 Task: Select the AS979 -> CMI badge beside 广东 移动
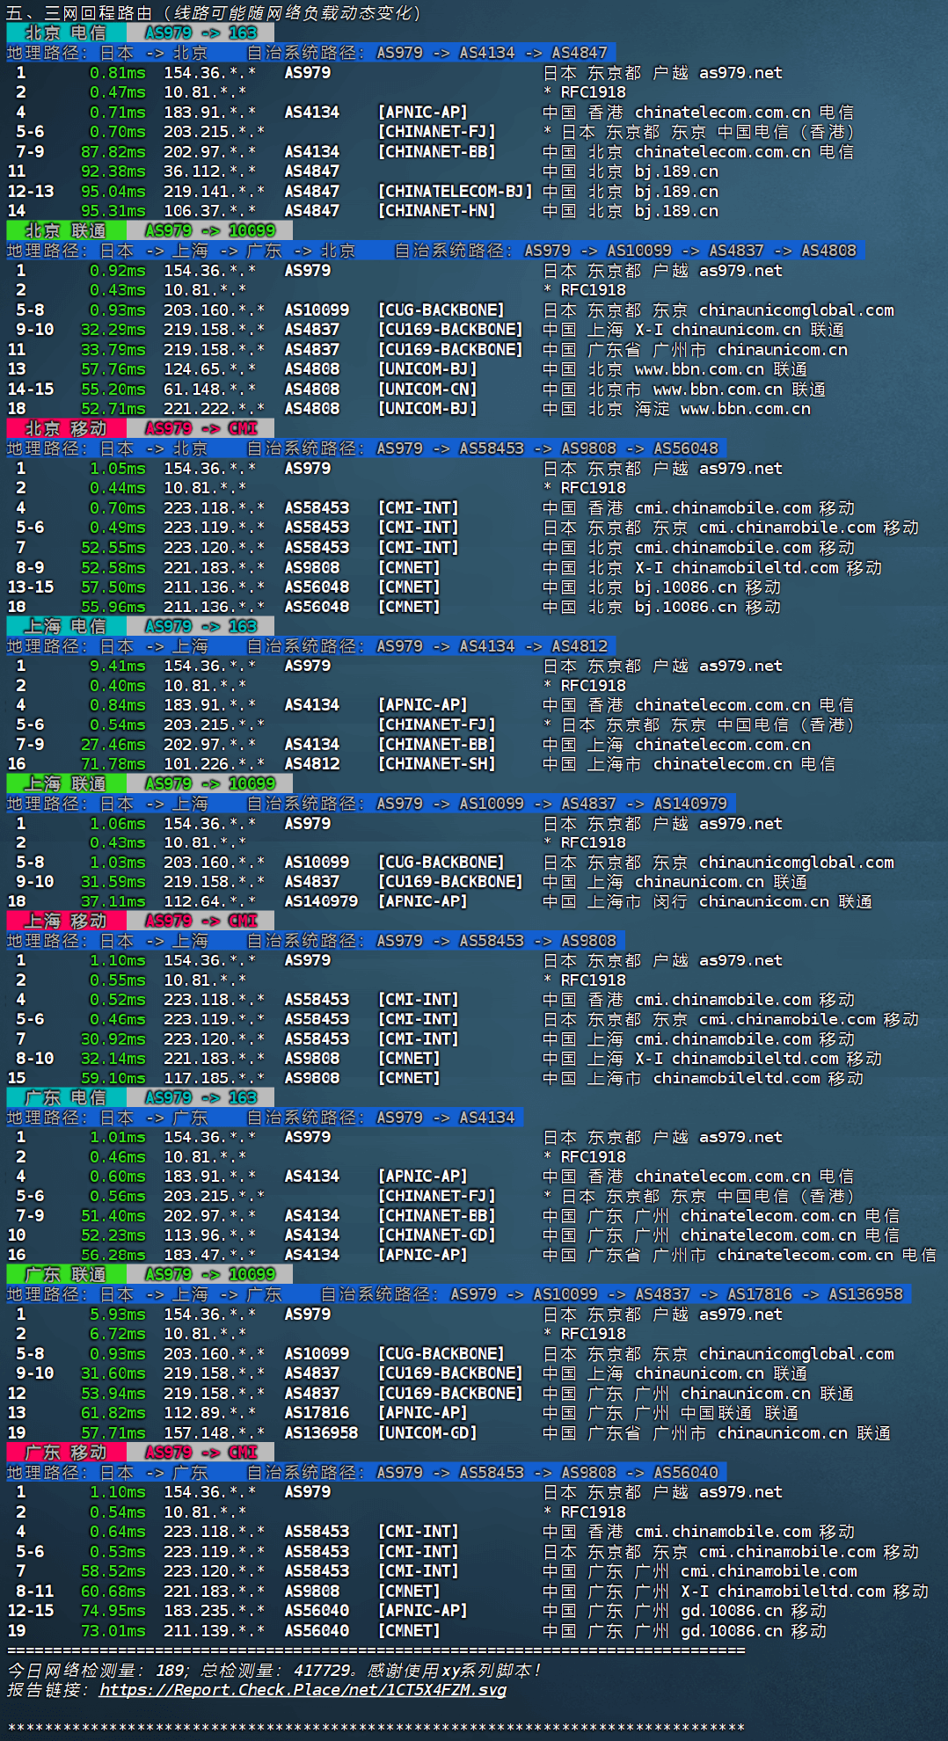[201, 1453]
